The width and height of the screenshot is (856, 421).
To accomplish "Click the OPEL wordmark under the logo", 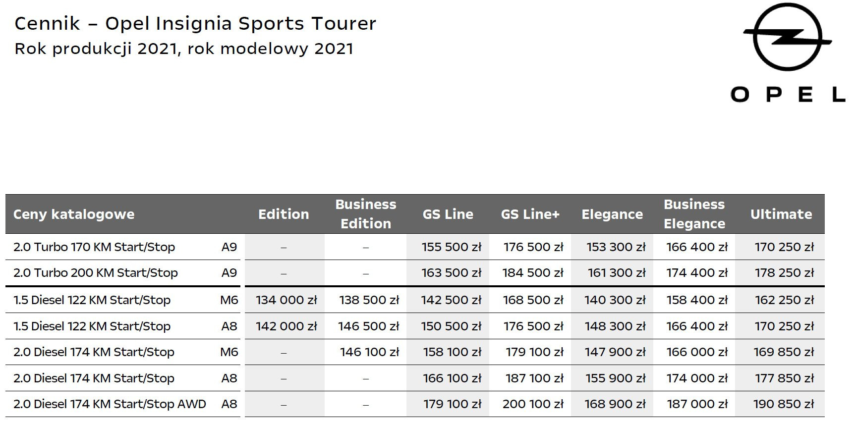I will coord(788,94).
